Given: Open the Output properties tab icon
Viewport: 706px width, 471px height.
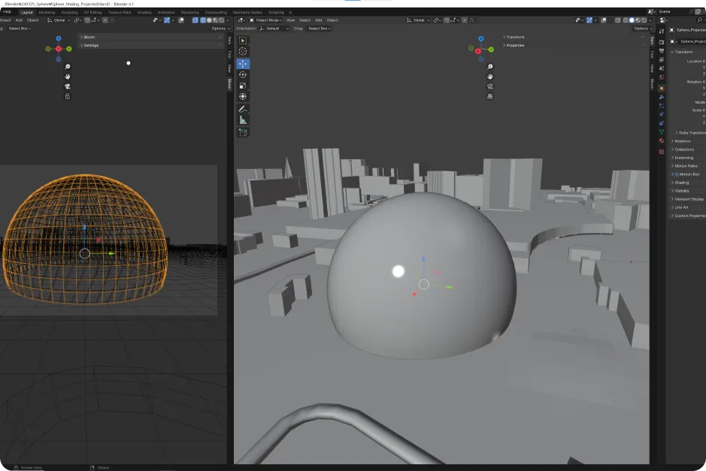Looking at the screenshot, I should pos(662,51).
